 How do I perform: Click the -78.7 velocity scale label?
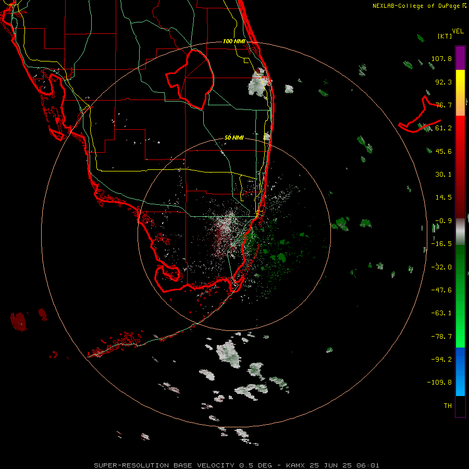click(x=441, y=337)
